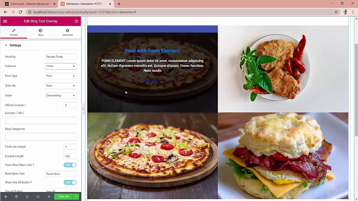Close the Dashboard Khaown Restaurant tab
Screen dimensions: 358x201
click(x=54, y=4)
